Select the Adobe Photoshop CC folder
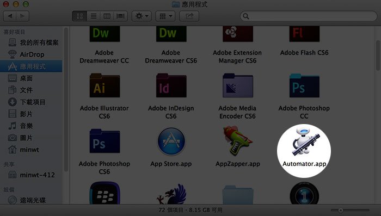This screenshot has height=216, width=381. 304,86
